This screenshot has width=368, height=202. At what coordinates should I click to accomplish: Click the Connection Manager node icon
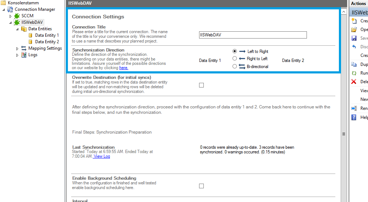(10, 9)
